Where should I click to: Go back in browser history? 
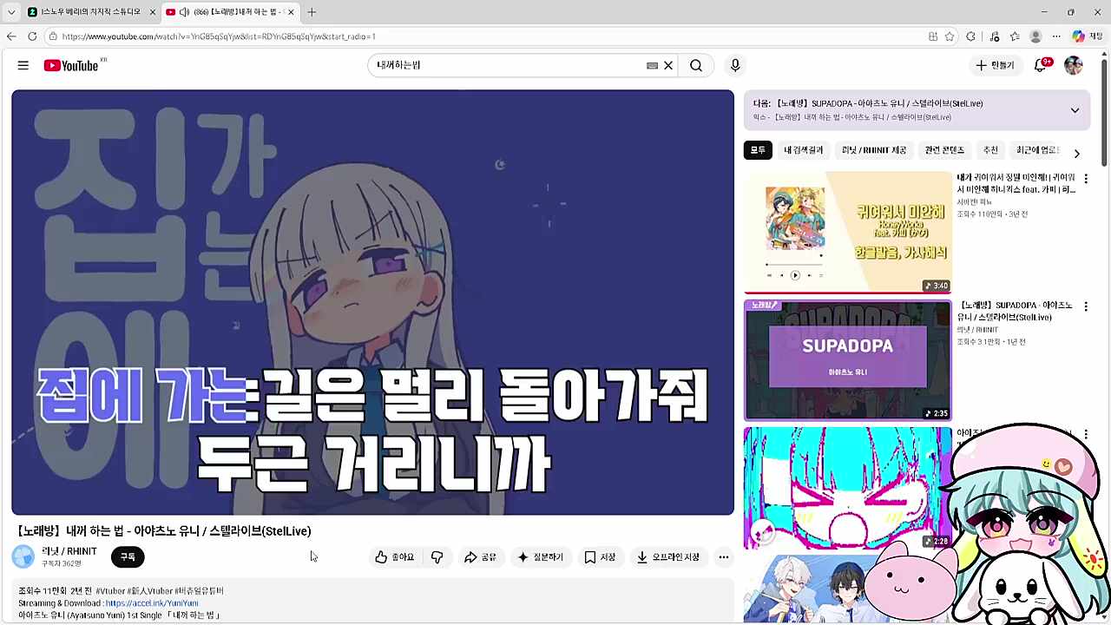(x=11, y=36)
